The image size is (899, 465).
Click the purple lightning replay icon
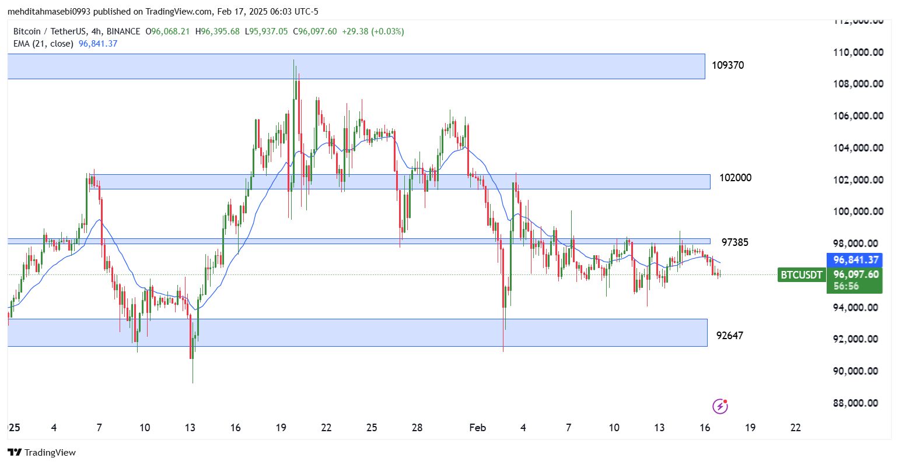click(720, 406)
